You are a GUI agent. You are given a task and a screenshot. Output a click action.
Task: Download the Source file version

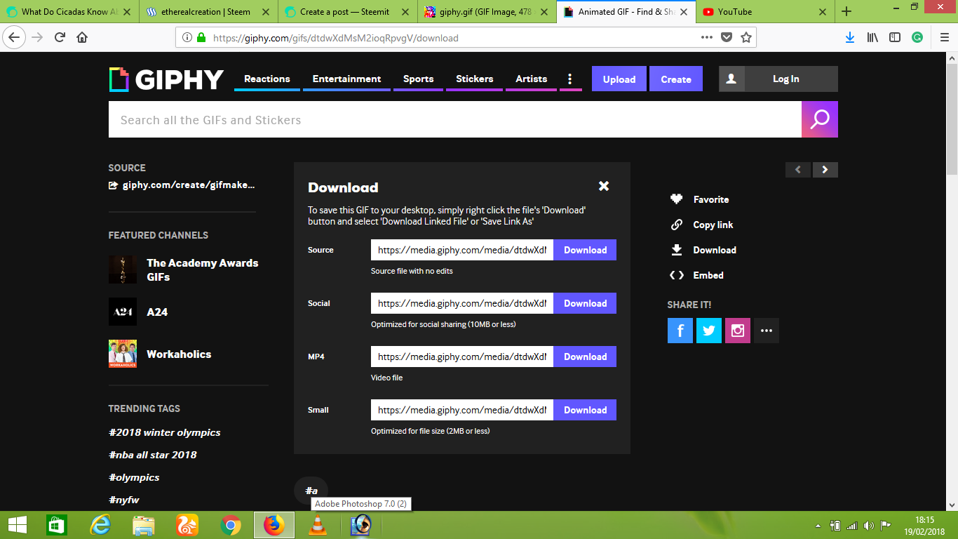(585, 250)
